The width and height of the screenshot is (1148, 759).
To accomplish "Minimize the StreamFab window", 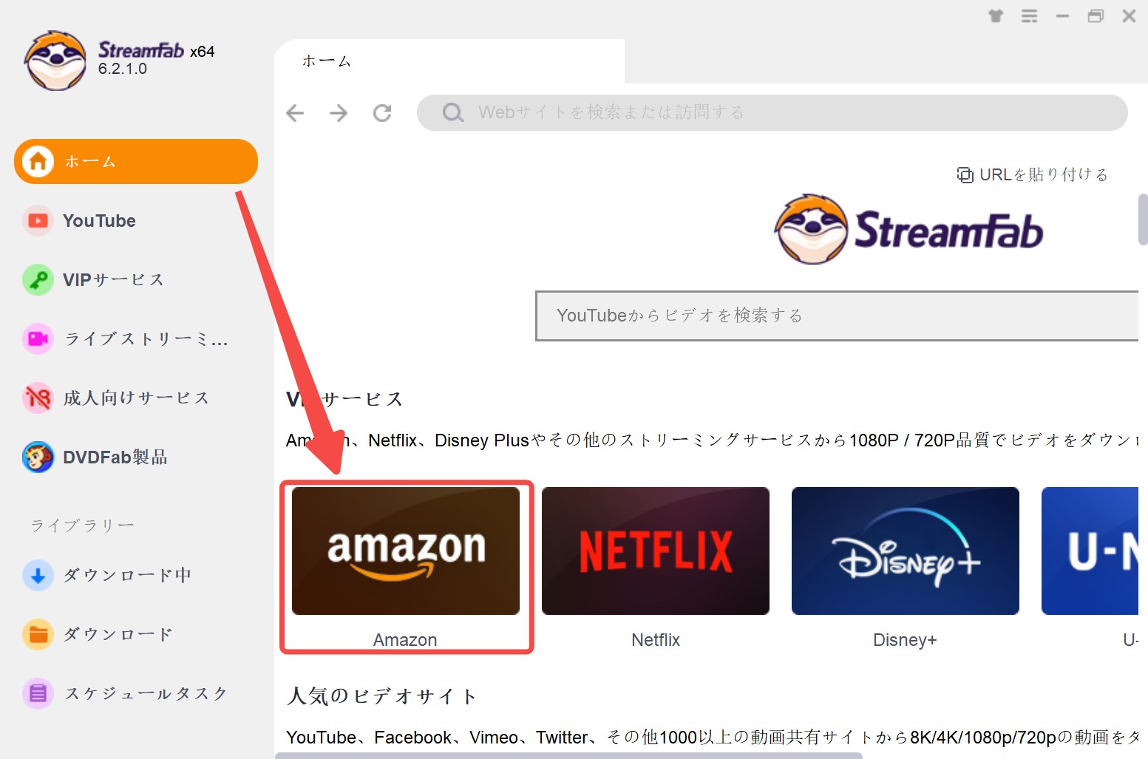I will (x=1062, y=16).
